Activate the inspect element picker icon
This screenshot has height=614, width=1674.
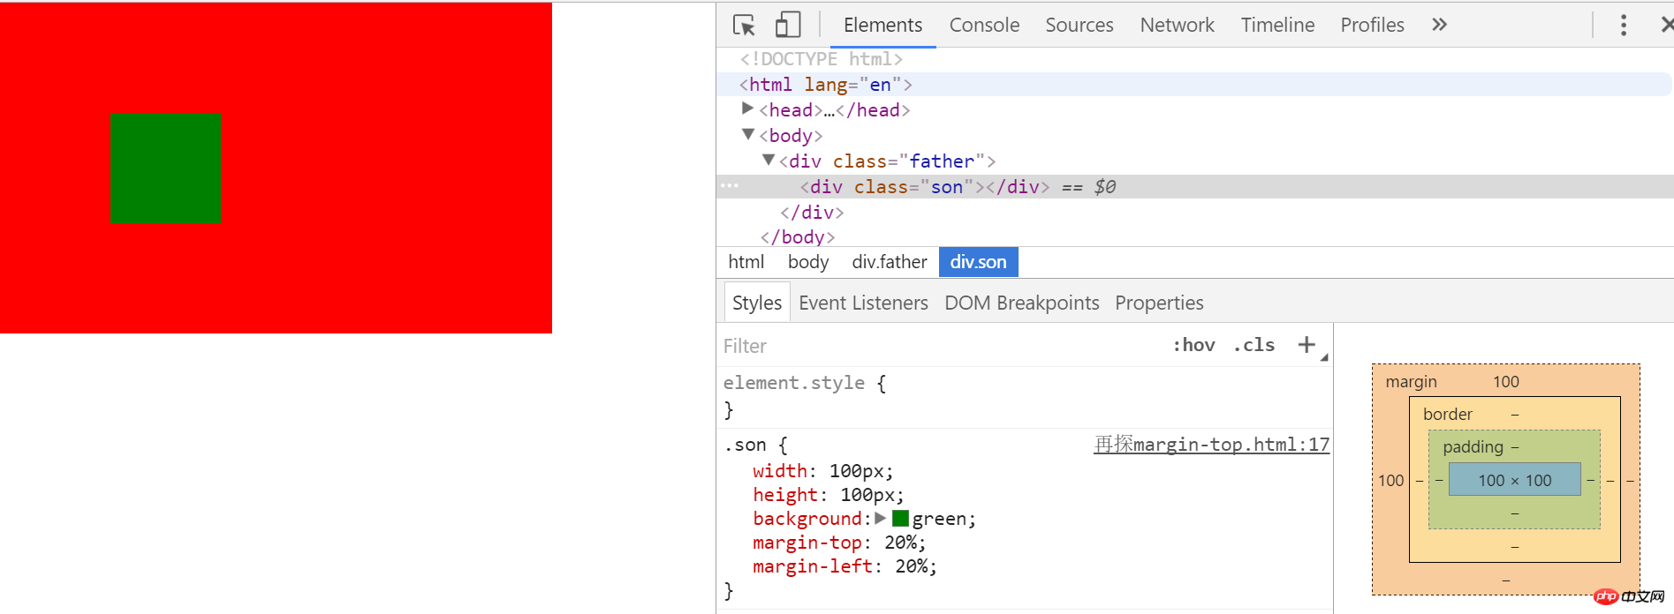click(x=744, y=25)
